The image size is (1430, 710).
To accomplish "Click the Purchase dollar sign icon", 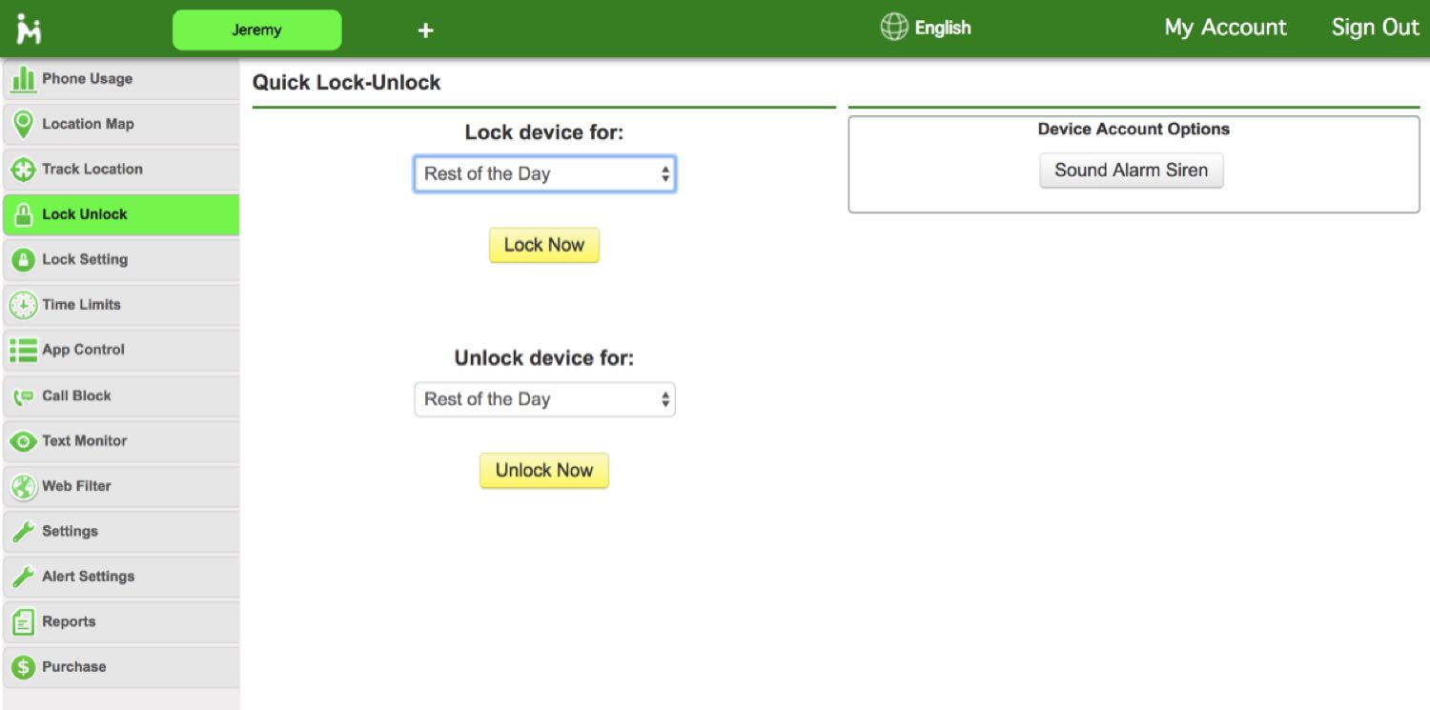I will pyautogui.click(x=23, y=667).
